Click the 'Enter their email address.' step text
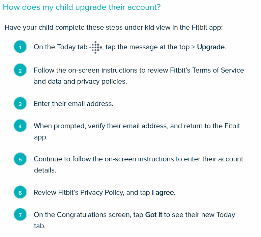 74,104
